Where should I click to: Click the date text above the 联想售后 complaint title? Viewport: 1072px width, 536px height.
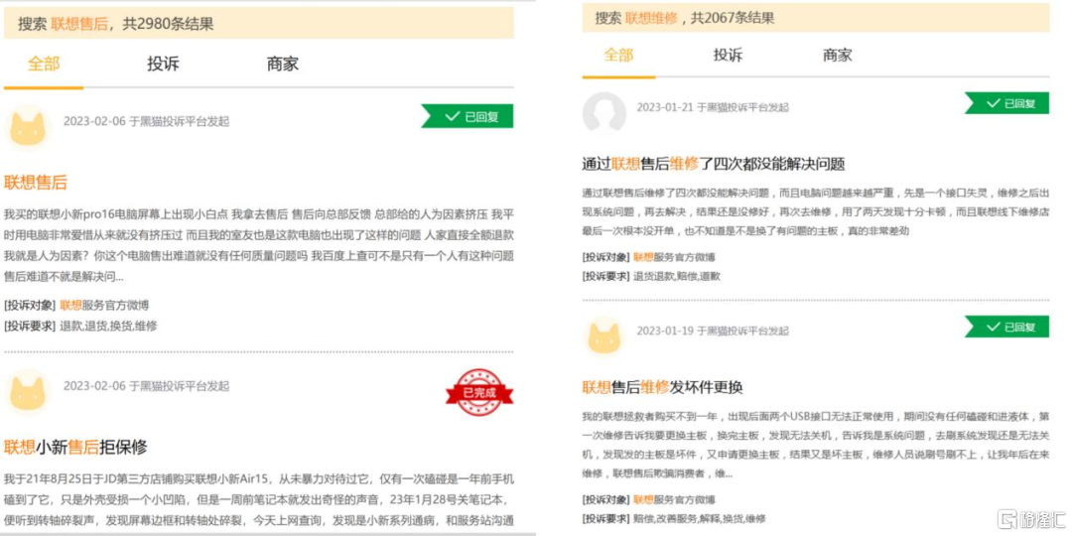coord(146,122)
